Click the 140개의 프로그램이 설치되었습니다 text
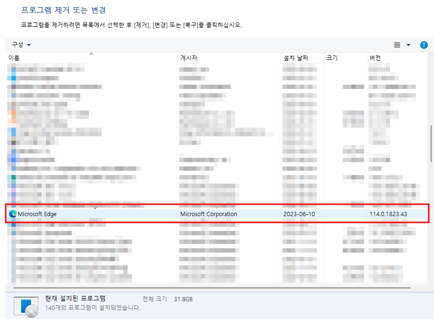434x319 pixels. point(93,308)
